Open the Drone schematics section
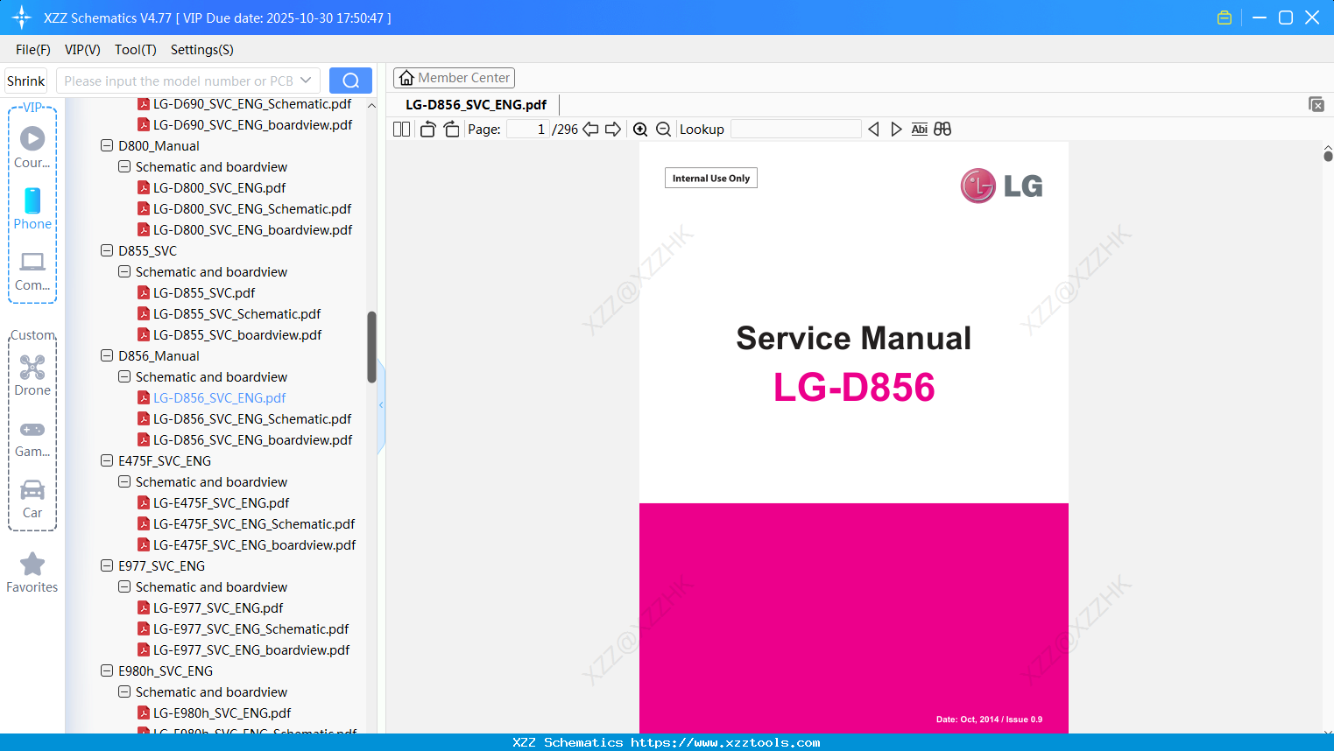Screen dimensions: 1334x751 click(x=32, y=375)
